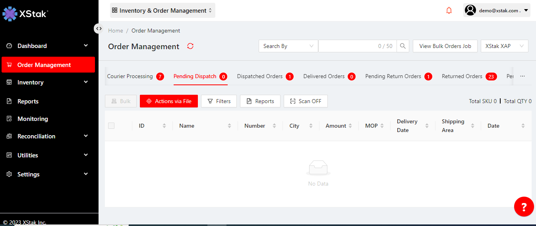Click the View Bulk Orders Job button

click(x=445, y=46)
